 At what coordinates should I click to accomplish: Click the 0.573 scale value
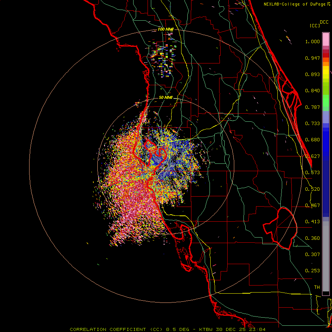coord(312,173)
